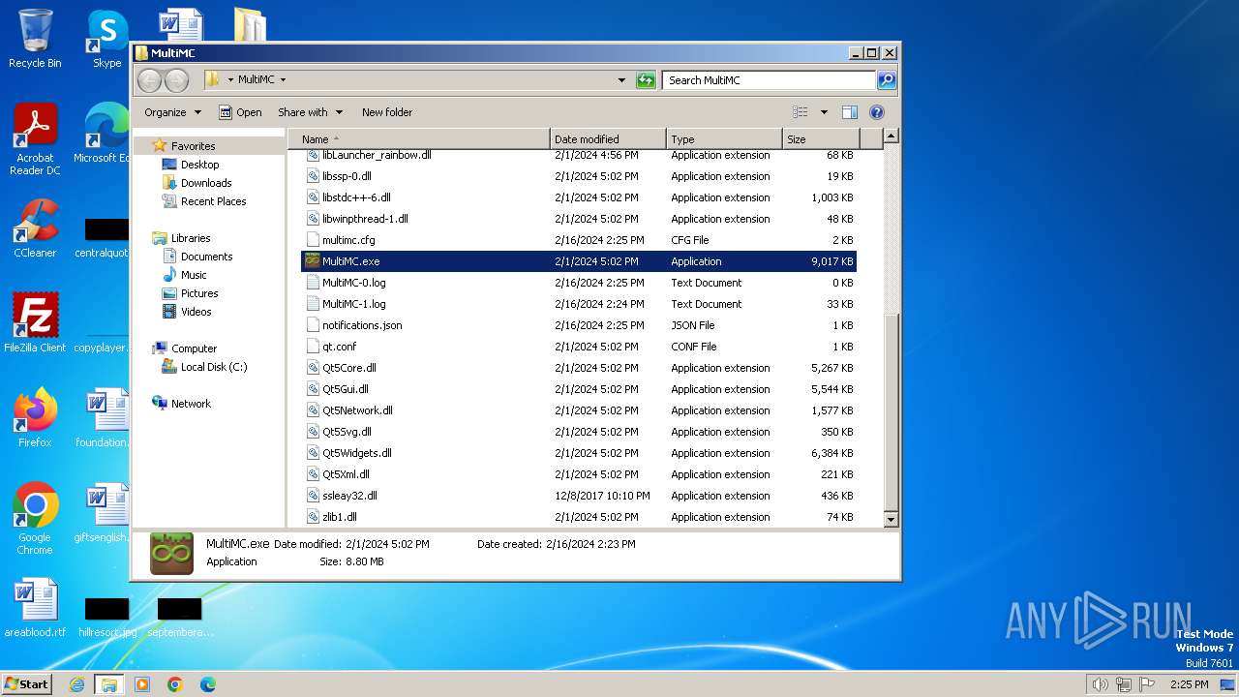Sort by the Size column header
This screenshot has height=697, width=1239.
click(x=821, y=139)
